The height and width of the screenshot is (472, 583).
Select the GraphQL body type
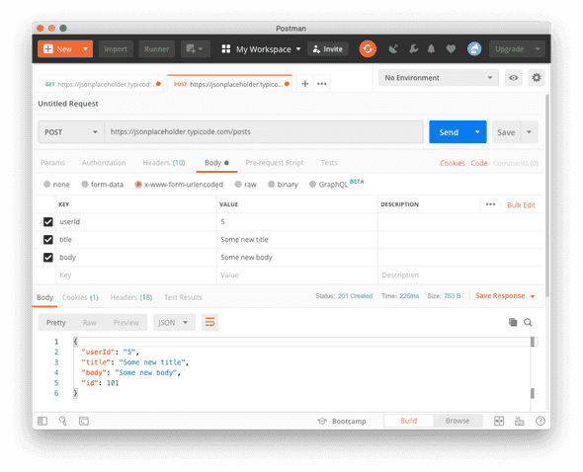coord(312,184)
